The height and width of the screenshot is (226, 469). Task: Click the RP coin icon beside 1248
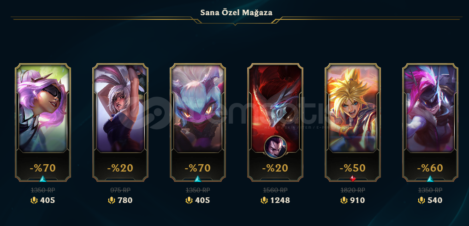coord(264,200)
